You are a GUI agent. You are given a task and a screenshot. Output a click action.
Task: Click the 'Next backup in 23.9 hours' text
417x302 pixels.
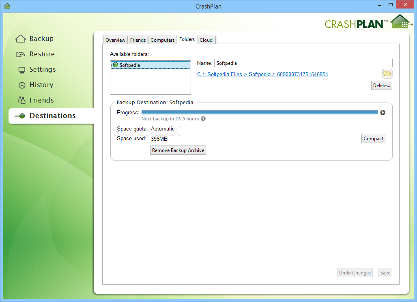(x=170, y=119)
